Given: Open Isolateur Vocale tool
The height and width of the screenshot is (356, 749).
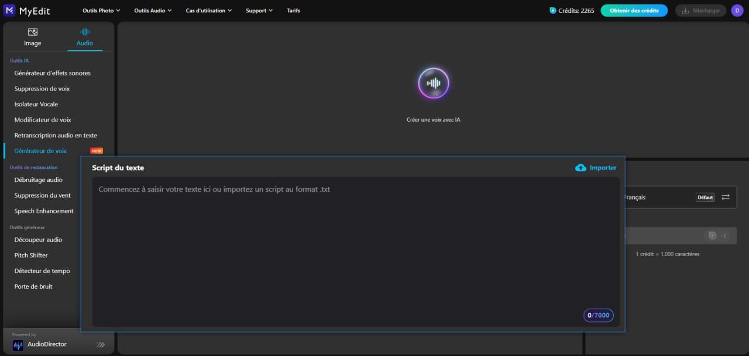Looking at the screenshot, I should point(36,104).
